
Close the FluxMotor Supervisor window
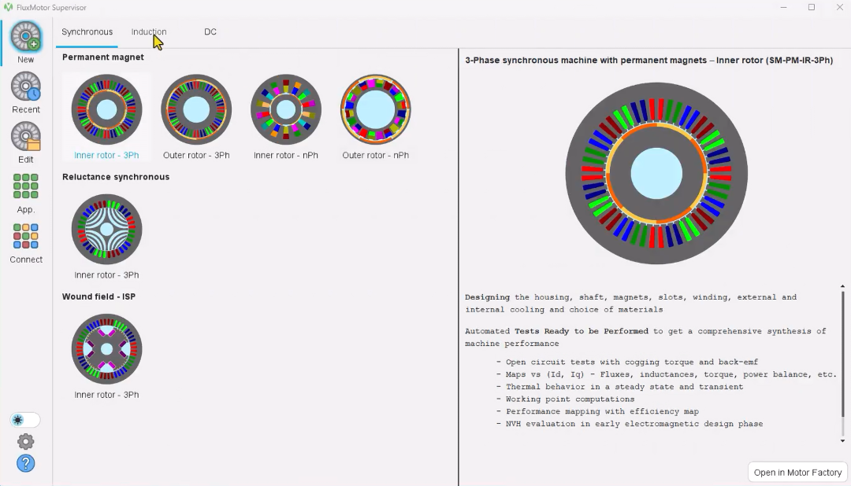pyautogui.click(x=839, y=8)
